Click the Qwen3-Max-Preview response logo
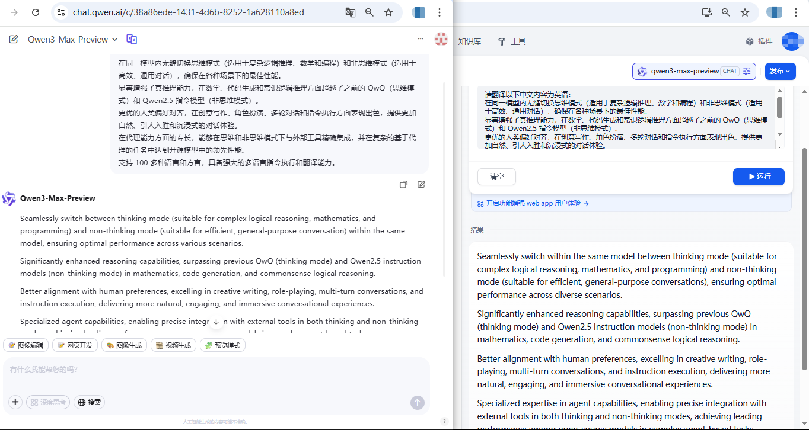809x430 pixels. click(x=9, y=198)
